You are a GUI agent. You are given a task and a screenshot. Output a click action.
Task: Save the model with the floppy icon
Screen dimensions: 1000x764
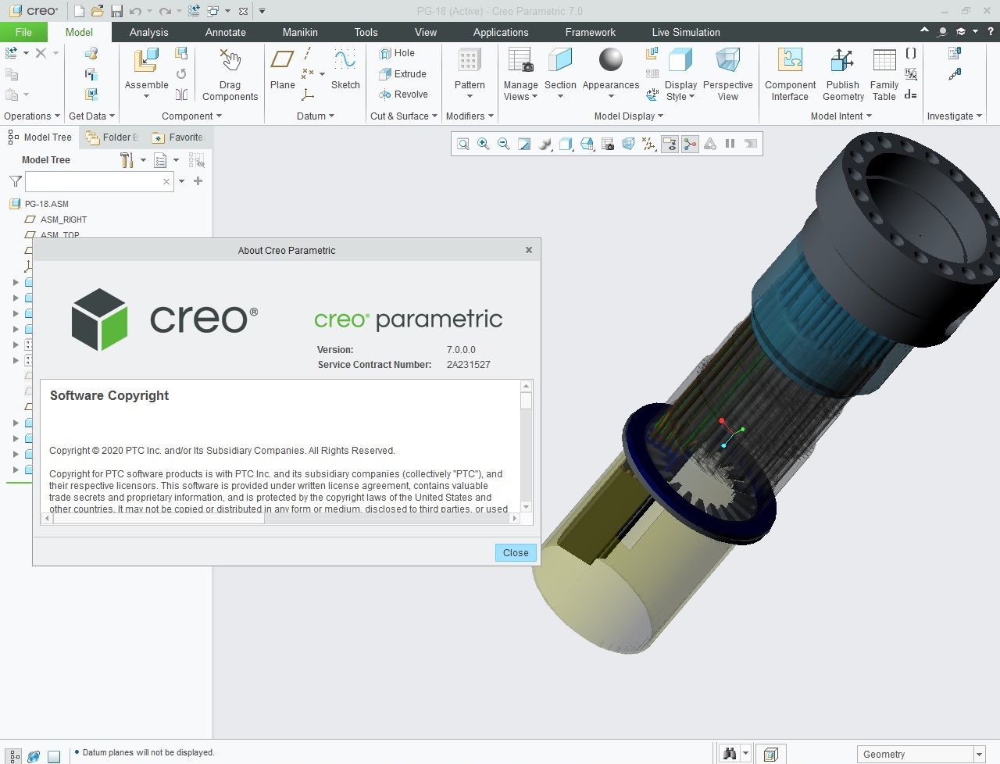pyautogui.click(x=116, y=11)
